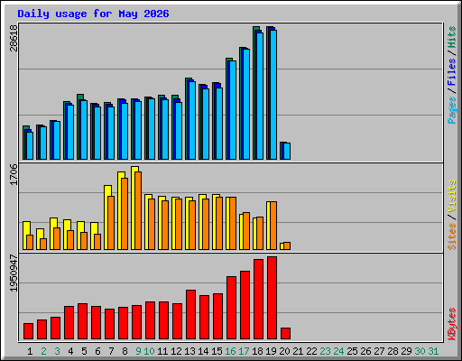The image size is (462, 361).
Task: Click green day label 31 on the x-axis
Action: [433, 351]
